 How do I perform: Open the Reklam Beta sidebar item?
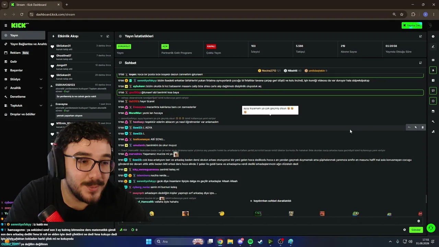pos(23,53)
